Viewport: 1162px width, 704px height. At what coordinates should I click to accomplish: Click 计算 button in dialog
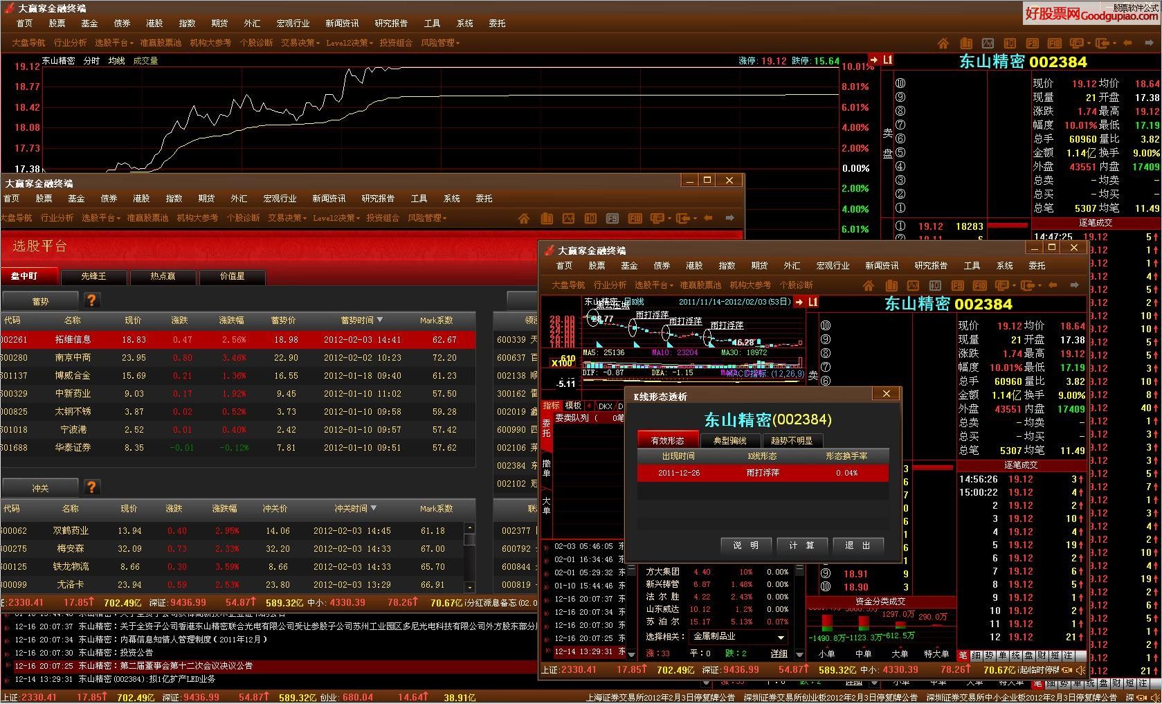click(x=801, y=545)
